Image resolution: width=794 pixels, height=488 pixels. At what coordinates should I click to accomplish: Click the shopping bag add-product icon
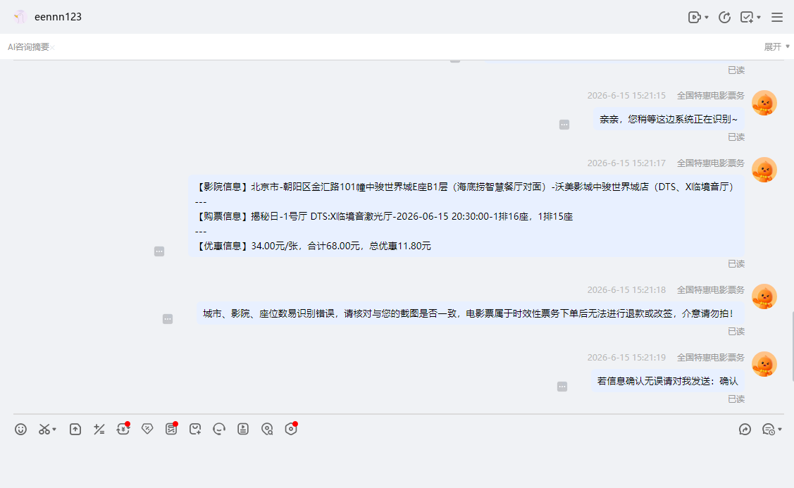pos(195,430)
